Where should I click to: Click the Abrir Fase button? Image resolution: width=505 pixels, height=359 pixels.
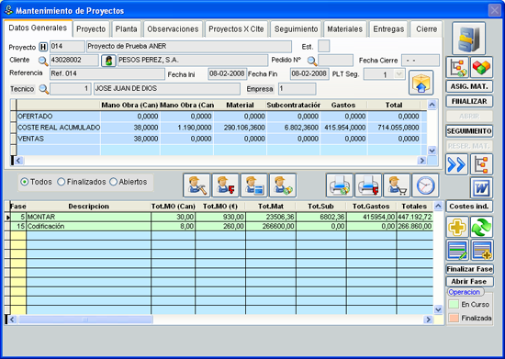tap(470, 281)
